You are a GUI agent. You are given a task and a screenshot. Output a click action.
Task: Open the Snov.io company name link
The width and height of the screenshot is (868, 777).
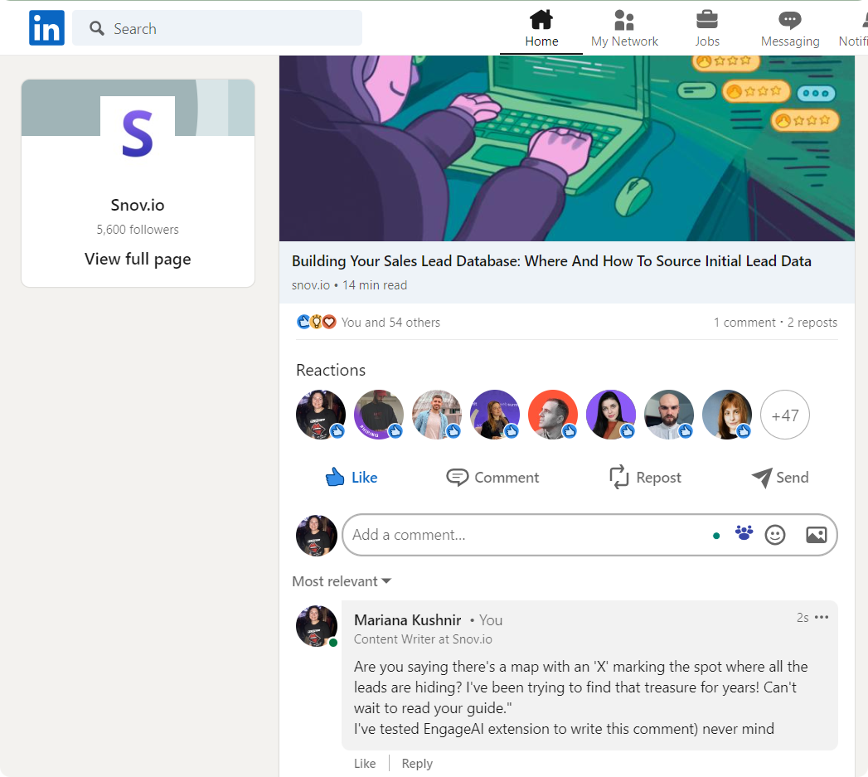[x=138, y=205]
